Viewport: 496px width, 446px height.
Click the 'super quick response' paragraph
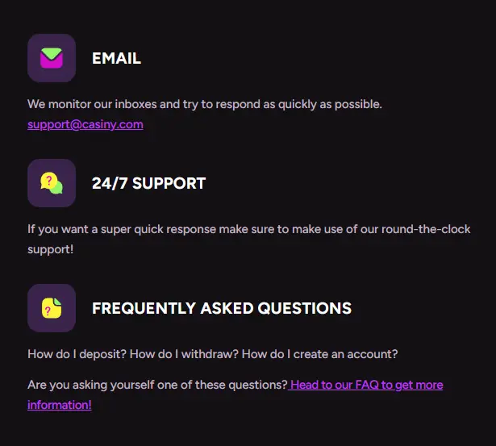pyautogui.click(x=249, y=240)
